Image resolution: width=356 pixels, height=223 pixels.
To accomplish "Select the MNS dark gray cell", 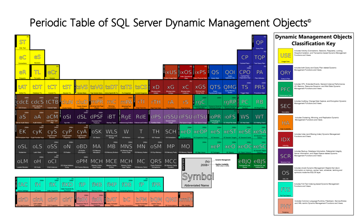I will (x=126, y=146).
